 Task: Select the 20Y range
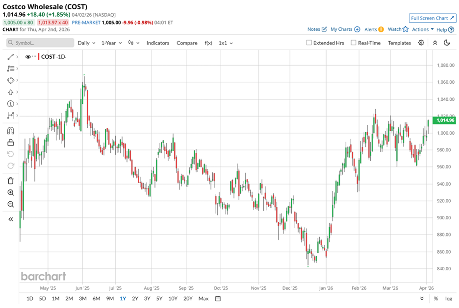coord(188,298)
